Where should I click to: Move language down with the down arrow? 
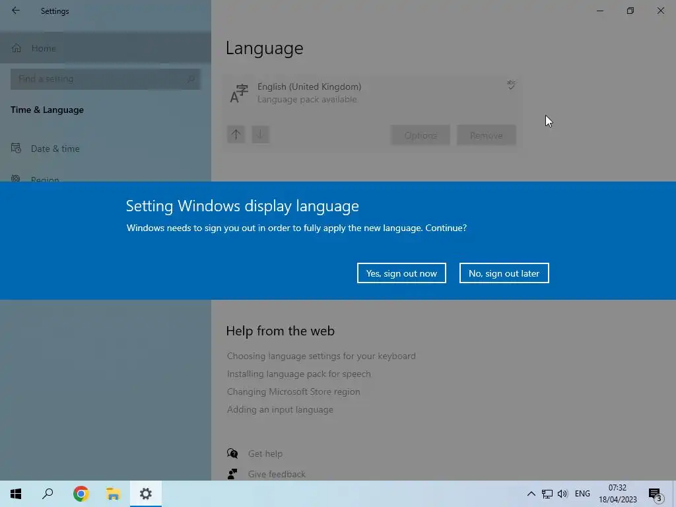point(260,135)
